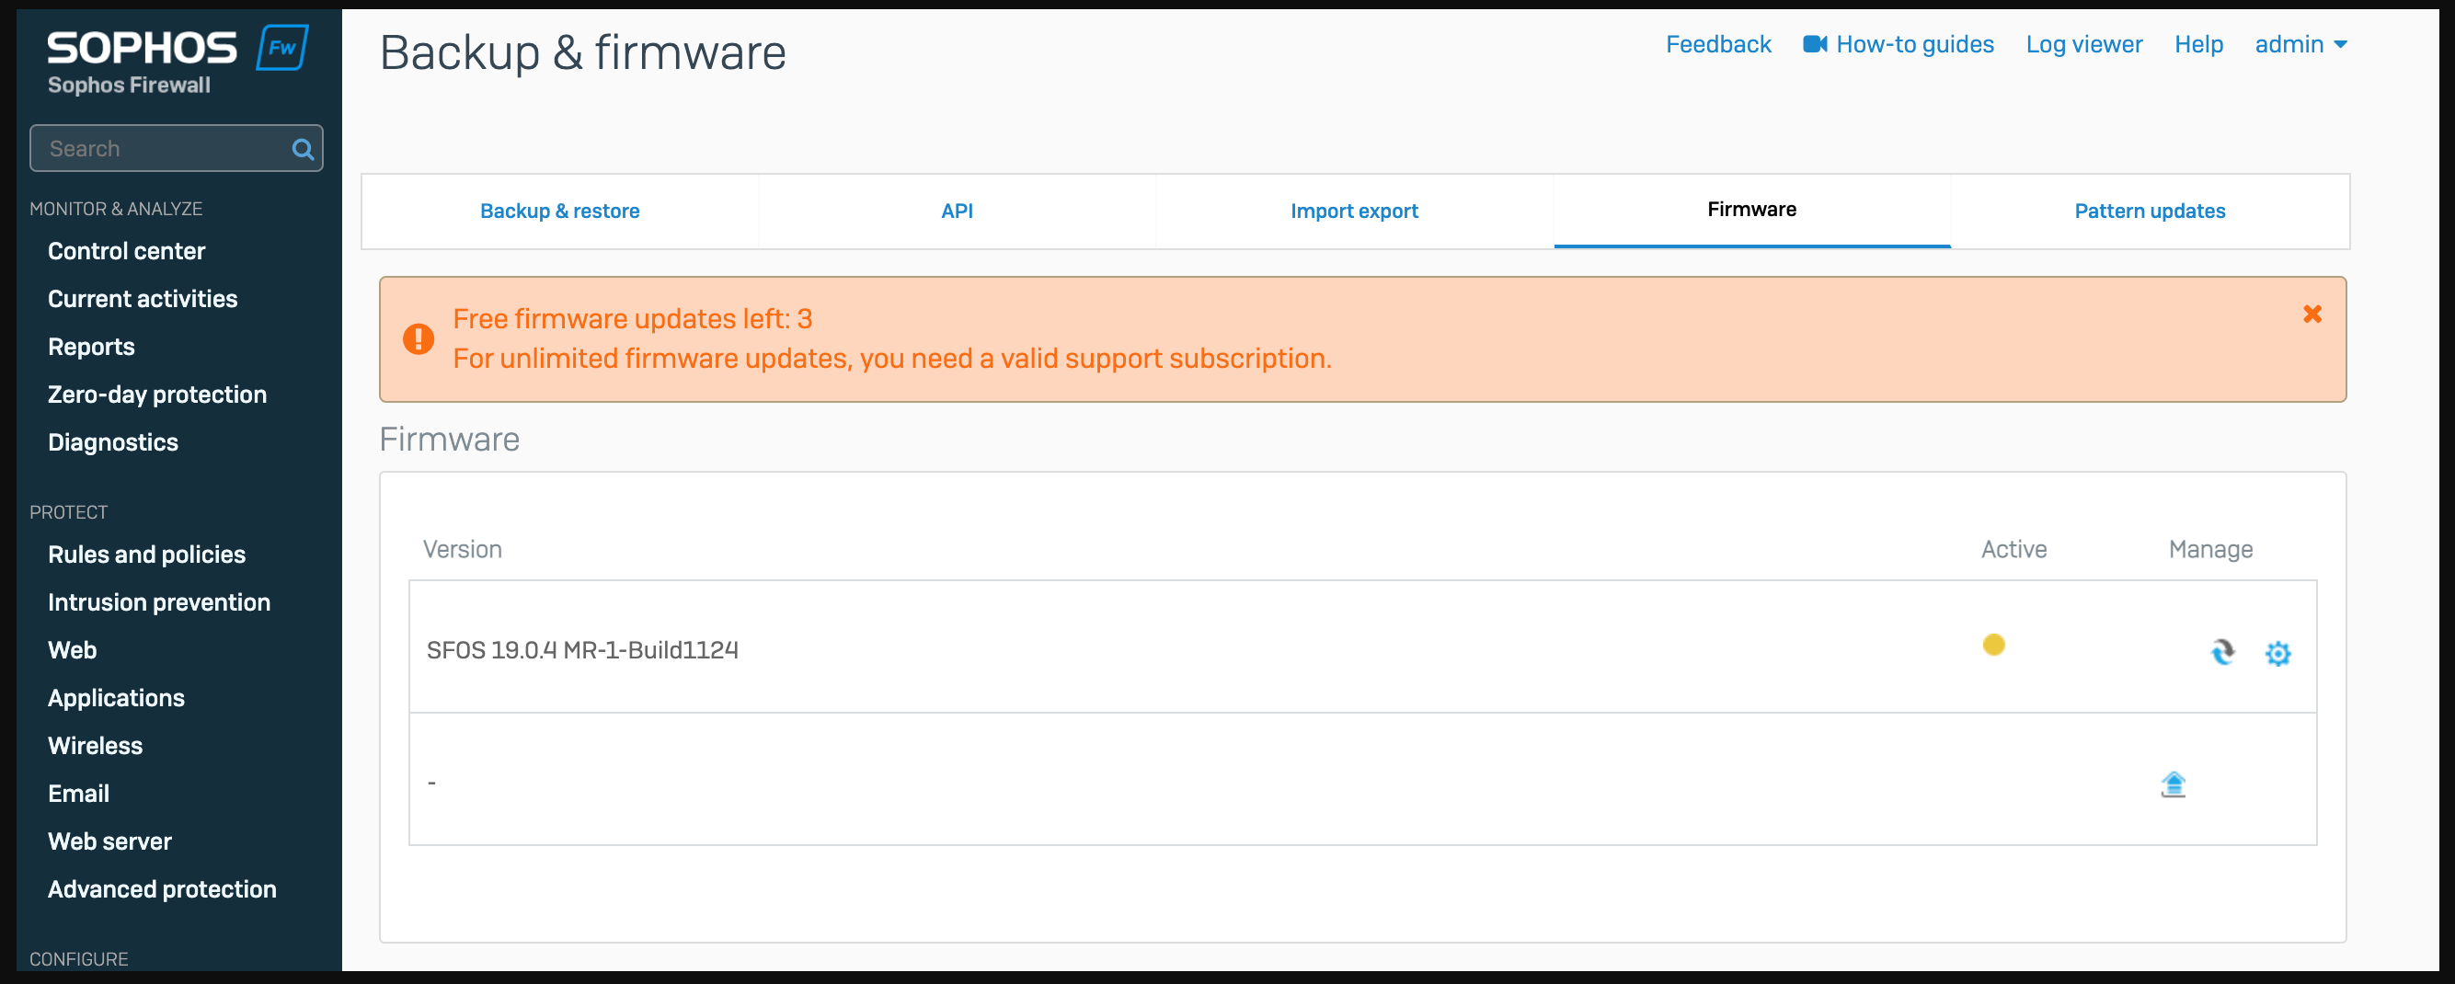The height and width of the screenshot is (984, 2455).
Task: Select the Import export tab
Action: (1353, 212)
